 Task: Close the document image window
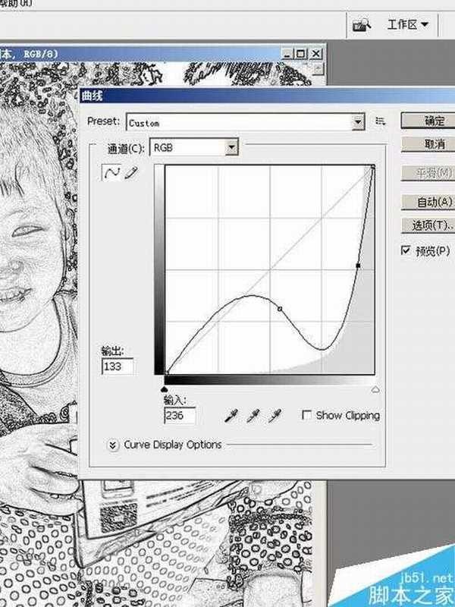click(316, 53)
